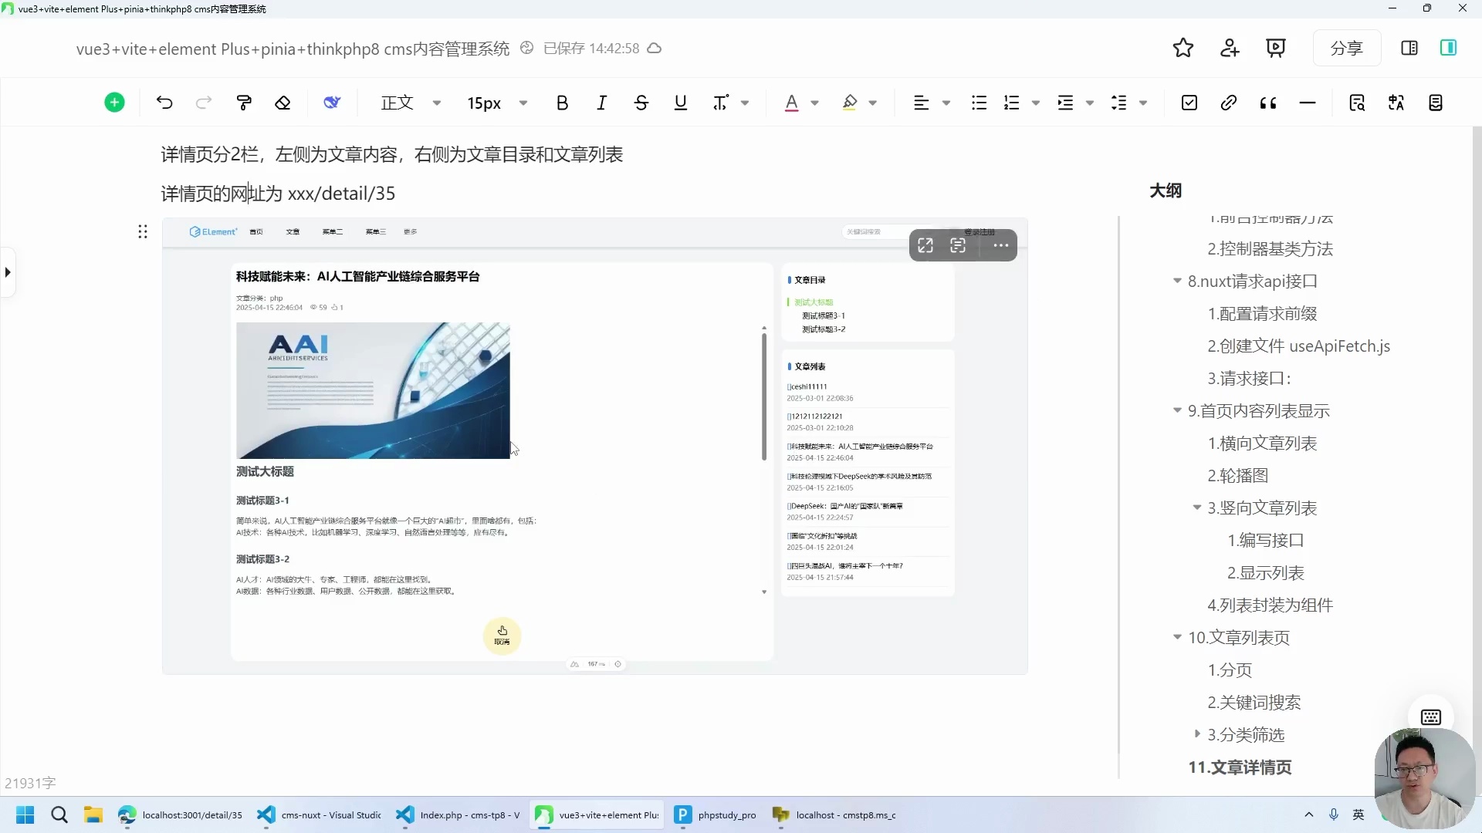Insert a hyperlink
This screenshot has height=833, width=1482.
coord(1229,103)
